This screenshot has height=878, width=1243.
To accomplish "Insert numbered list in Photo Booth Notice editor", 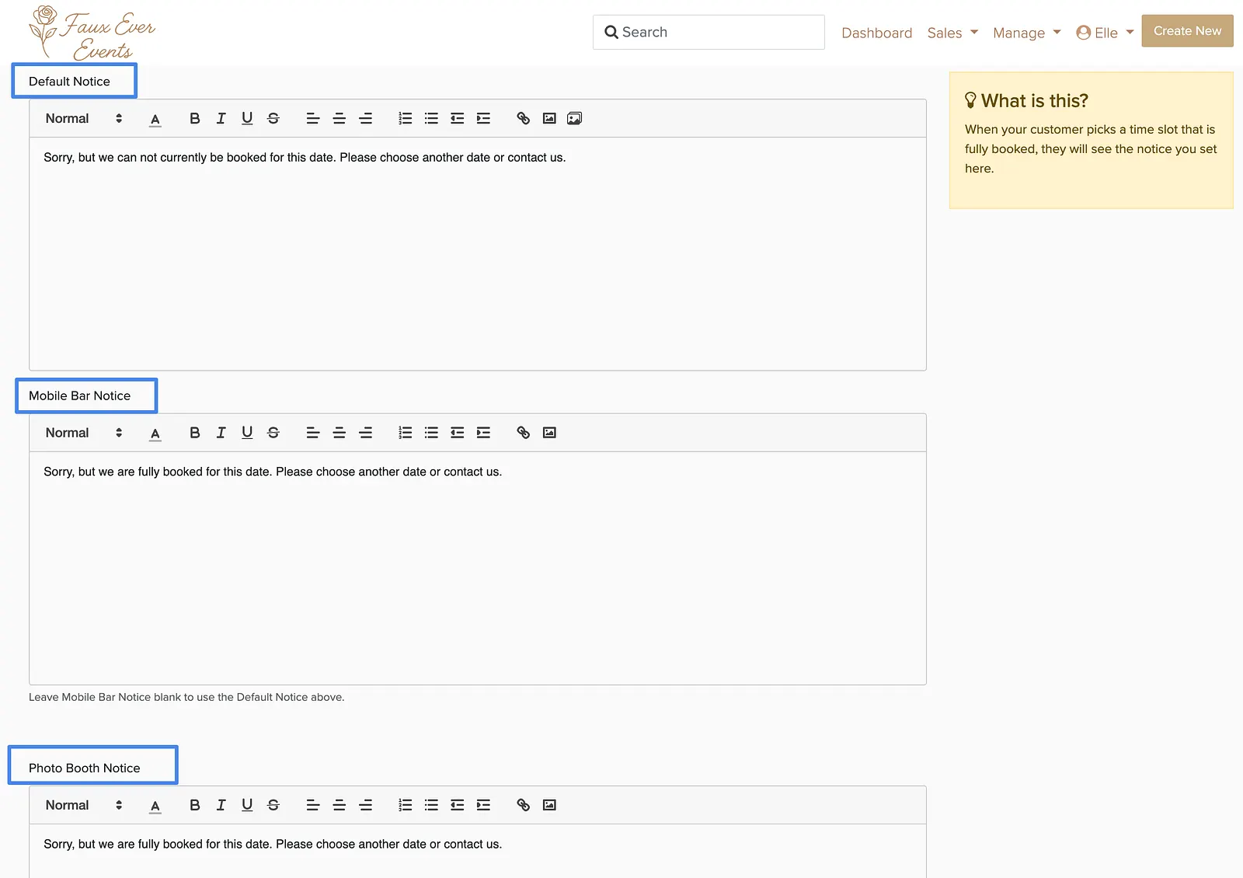I will 406,805.
